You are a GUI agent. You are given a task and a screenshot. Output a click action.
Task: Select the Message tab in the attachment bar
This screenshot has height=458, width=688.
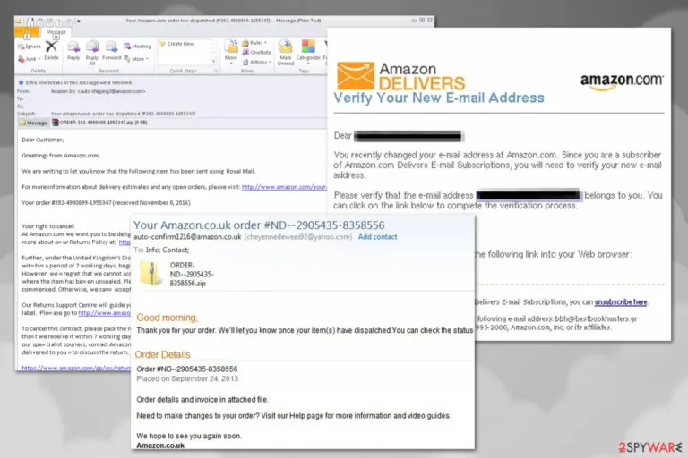33,123
